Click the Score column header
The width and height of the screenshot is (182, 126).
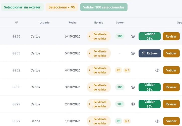120,23
